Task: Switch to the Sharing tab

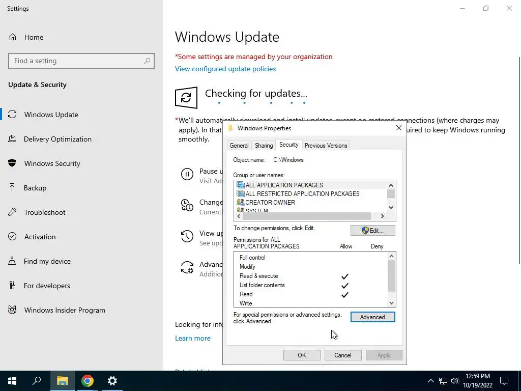Action: (264, 145)
